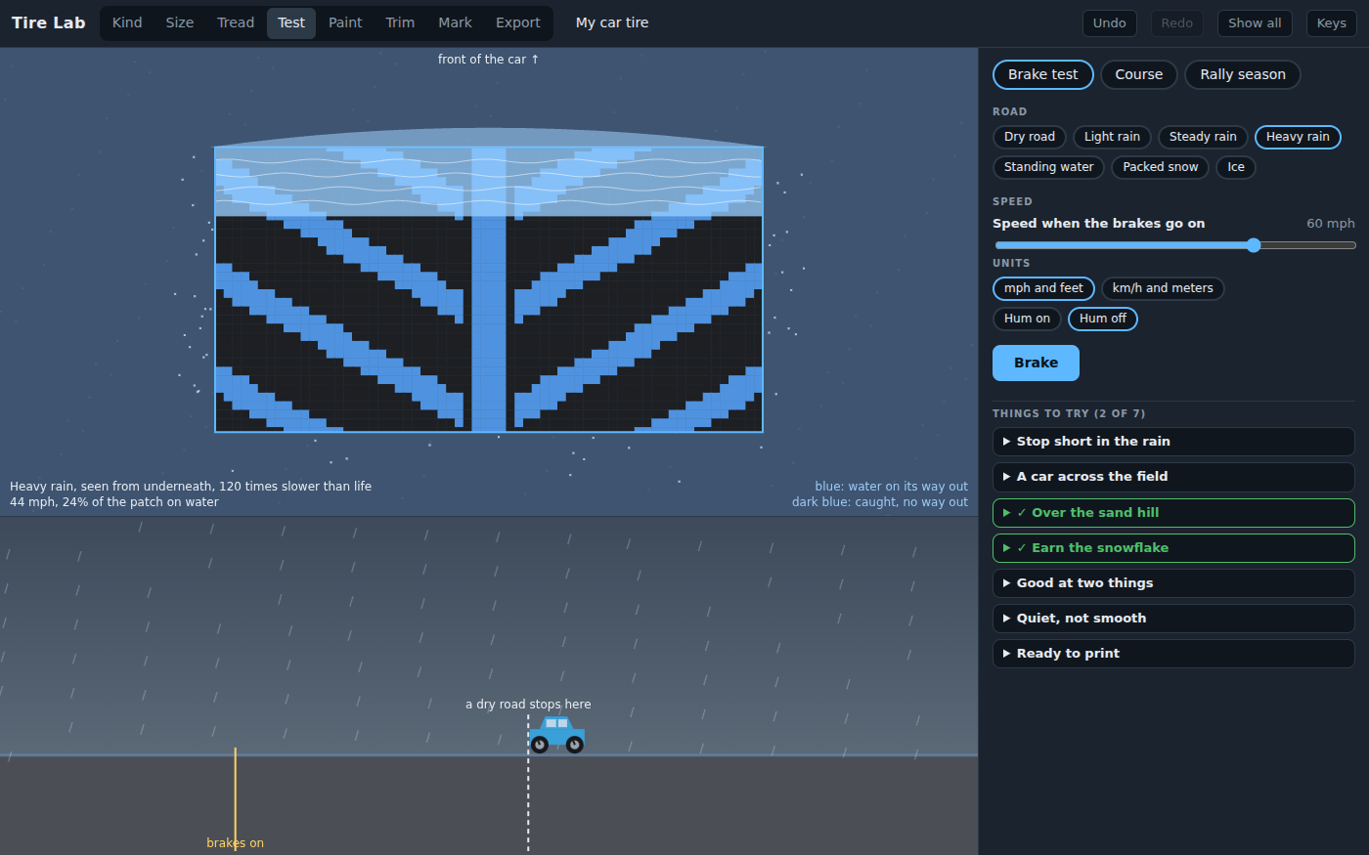
Task: Expand Quiet, not smooth challenge
Action: [x=1173, y=619]
